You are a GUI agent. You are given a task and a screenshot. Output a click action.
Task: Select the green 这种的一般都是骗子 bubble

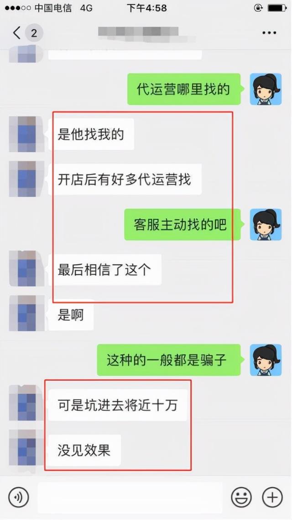pyautogui.click(x=168, y=360)
